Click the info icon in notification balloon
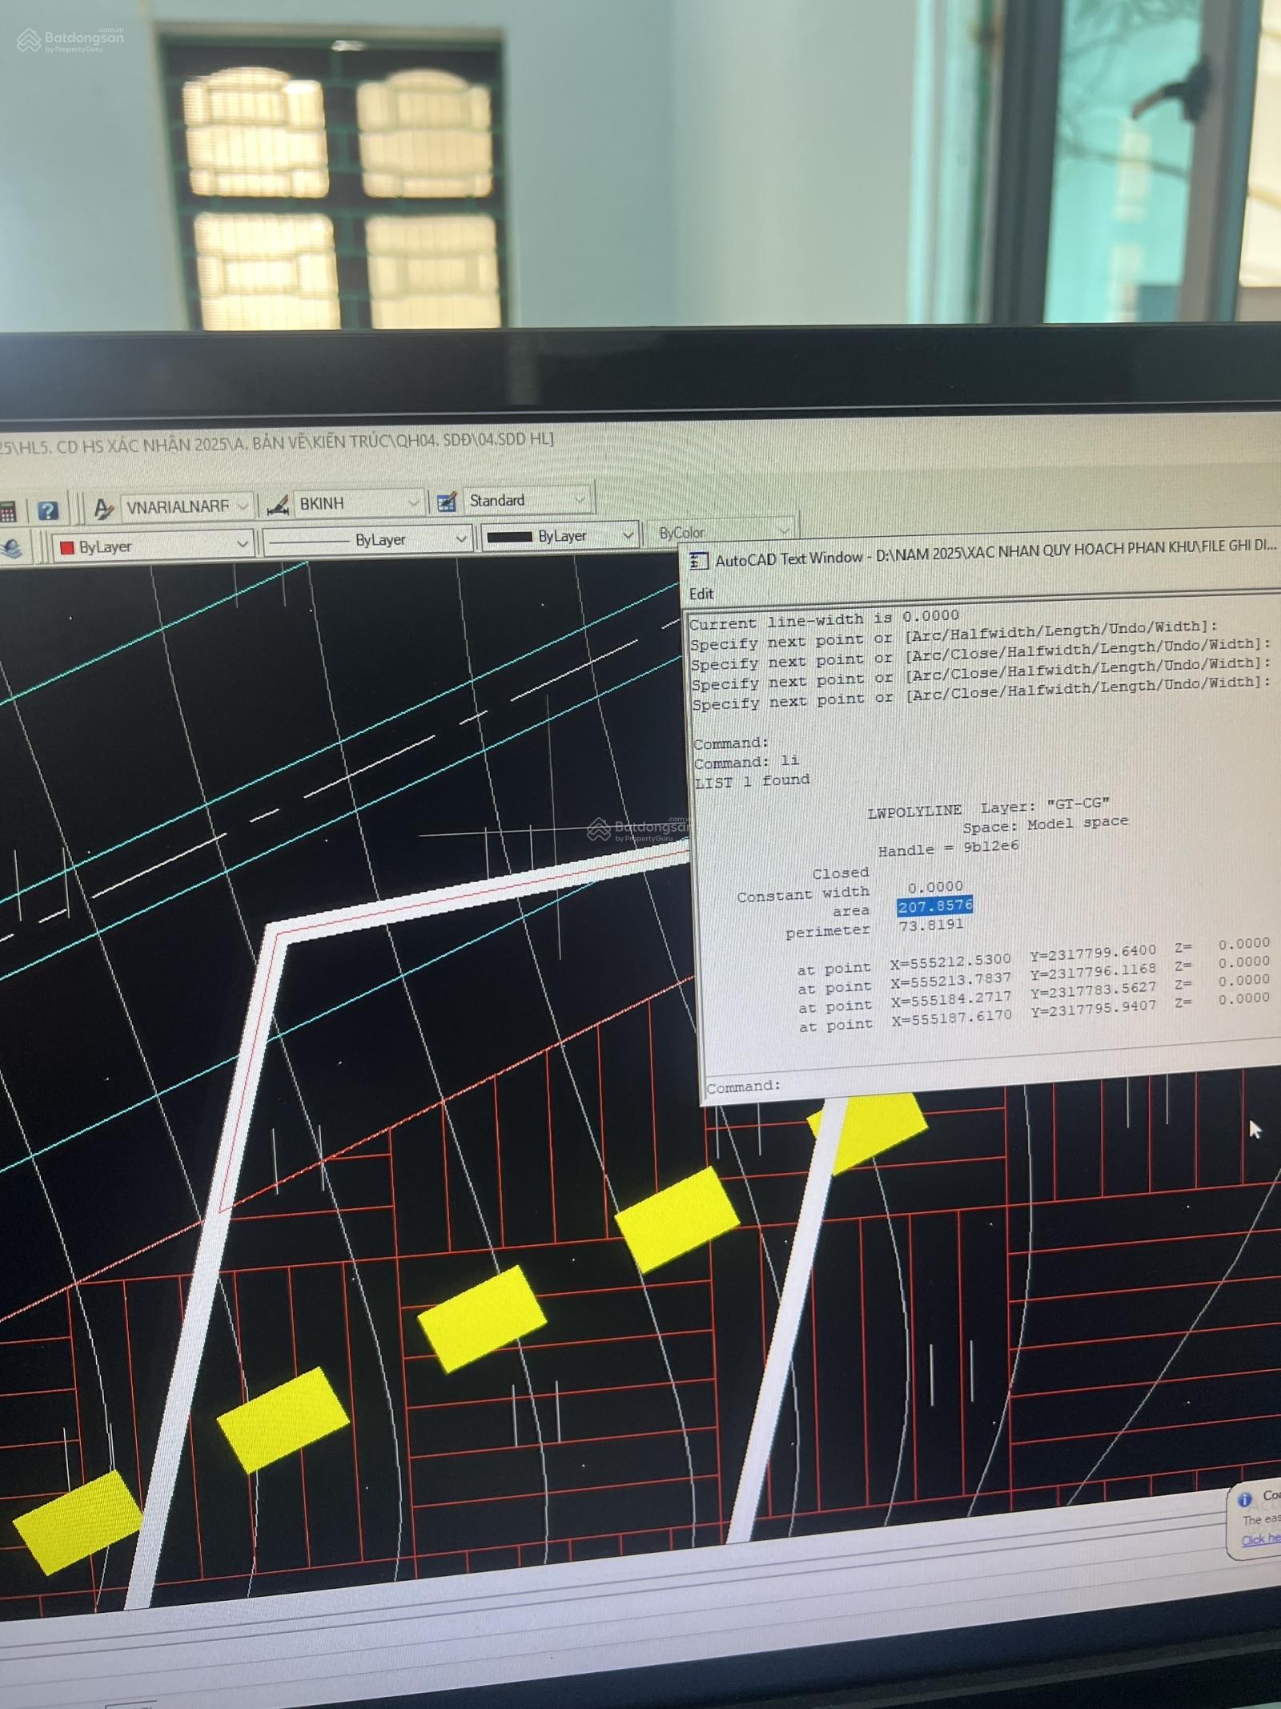 [1244, 1499]
